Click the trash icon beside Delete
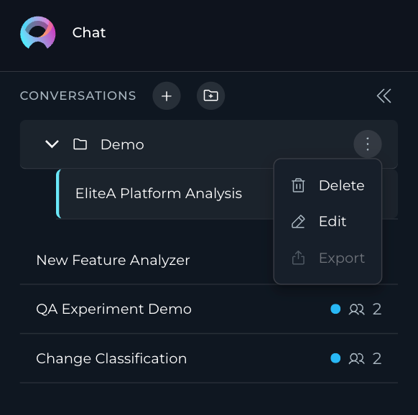418x415 pixels. pyautogui.click(x=298, y=185)
